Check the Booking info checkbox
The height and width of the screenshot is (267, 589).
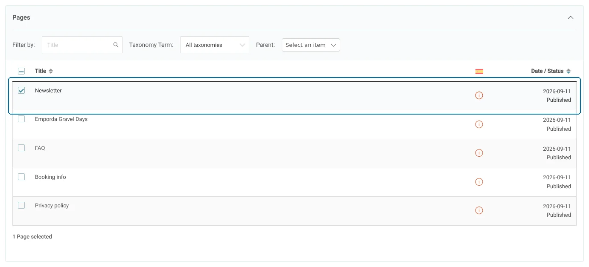21,176
